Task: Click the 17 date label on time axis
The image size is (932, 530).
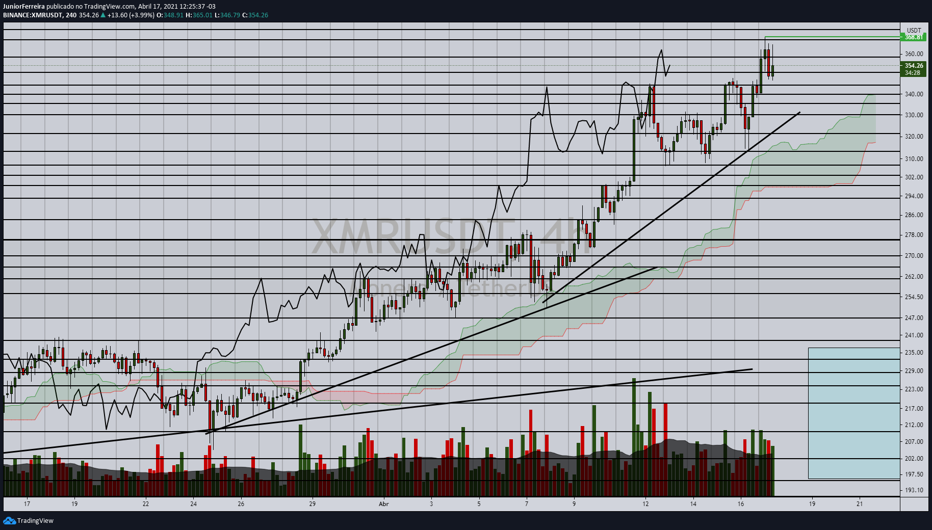Action: (27, 504)
